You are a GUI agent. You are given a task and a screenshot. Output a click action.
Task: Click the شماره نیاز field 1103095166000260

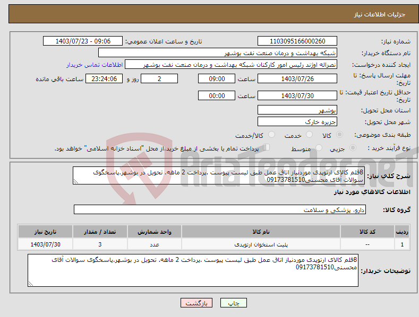(297, 41)
